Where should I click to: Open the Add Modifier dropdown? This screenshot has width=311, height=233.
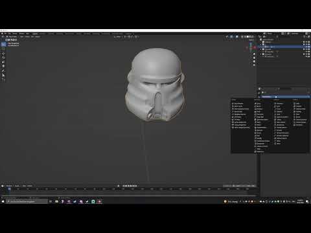click(x=286, y=97)
